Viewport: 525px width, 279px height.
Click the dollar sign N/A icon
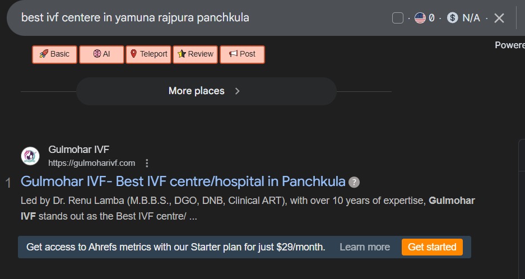pos(453,18)
